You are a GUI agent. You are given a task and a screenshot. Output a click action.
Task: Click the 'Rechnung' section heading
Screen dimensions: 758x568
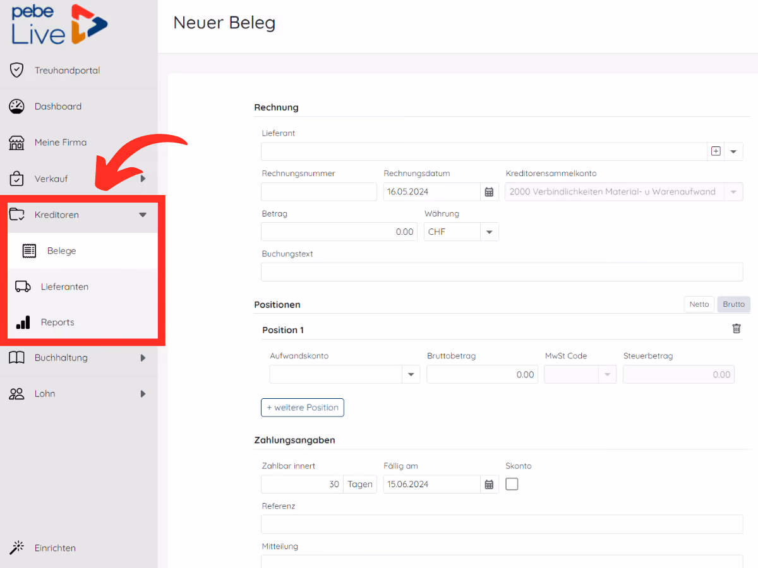pos(276,107)
